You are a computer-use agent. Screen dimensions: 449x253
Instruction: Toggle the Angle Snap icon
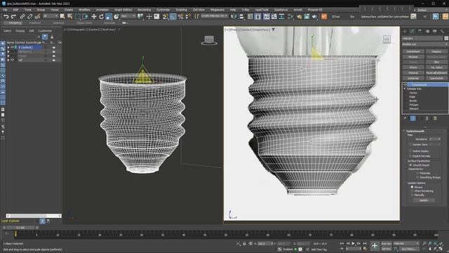[173, 17]
